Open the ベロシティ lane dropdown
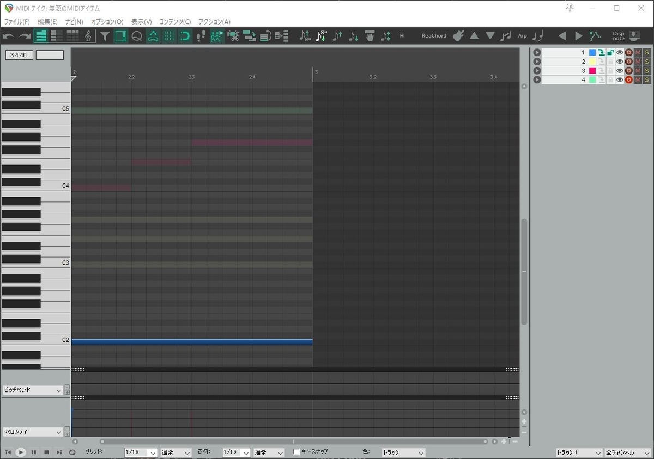 tap(33, 432)
